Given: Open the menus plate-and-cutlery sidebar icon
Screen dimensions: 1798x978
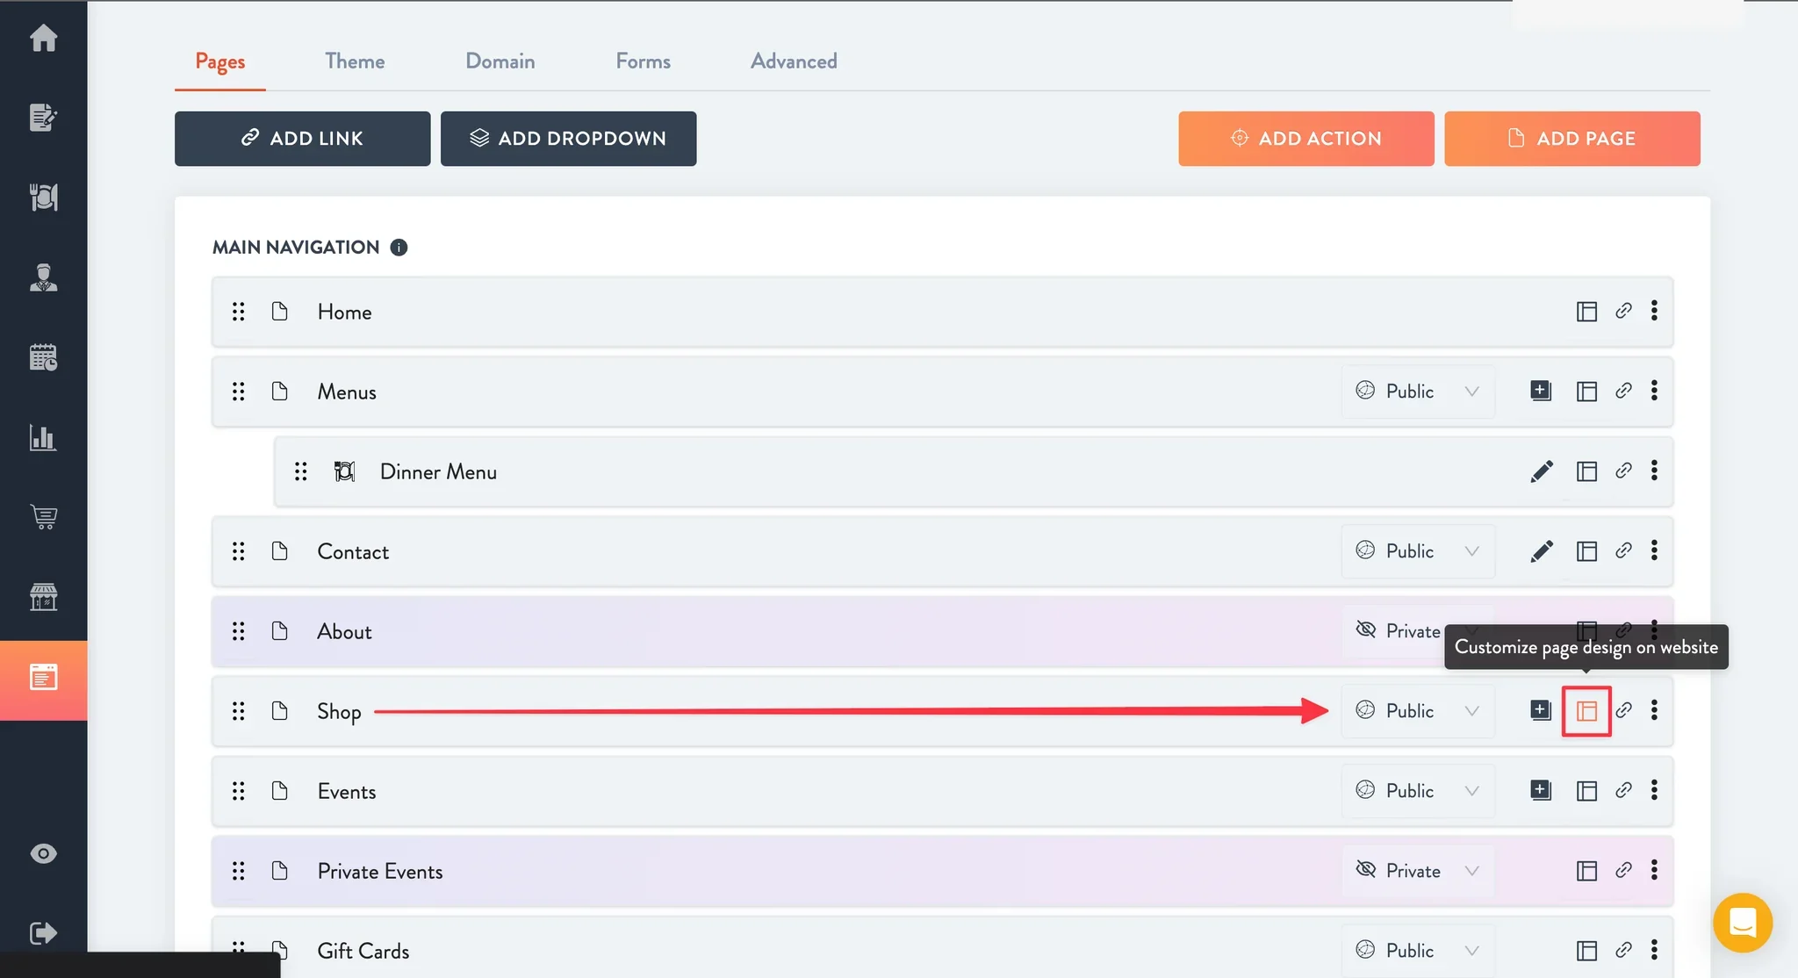Looking at the screenshot, I should click(x=43, y=197).
